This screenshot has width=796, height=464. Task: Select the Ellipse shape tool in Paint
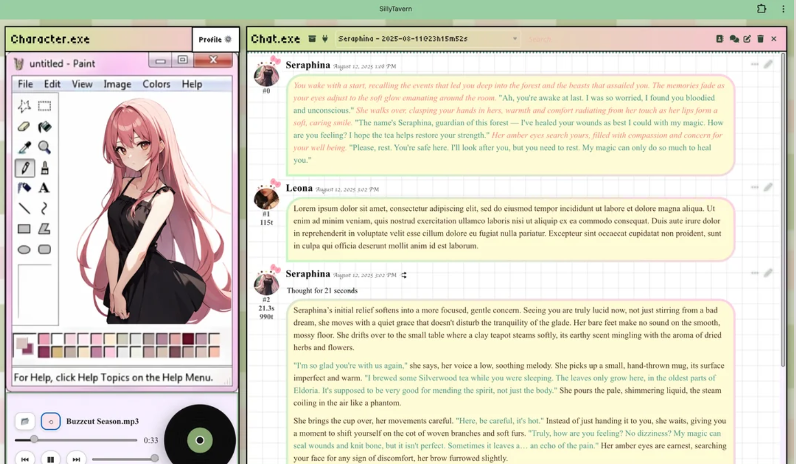24,250
